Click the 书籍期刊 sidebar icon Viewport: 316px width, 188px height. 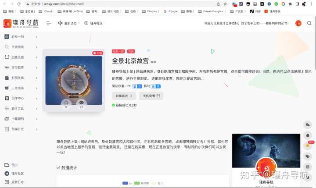[7, 119]
